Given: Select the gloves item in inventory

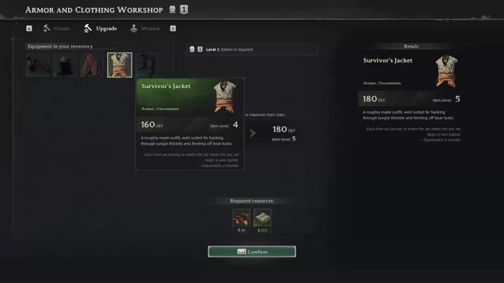Looking at the screenshot, I should point(38,65).
